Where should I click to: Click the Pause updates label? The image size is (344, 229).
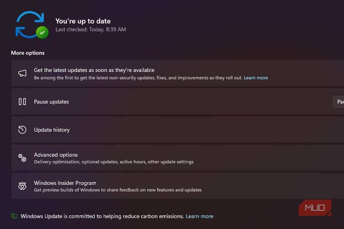51,102
